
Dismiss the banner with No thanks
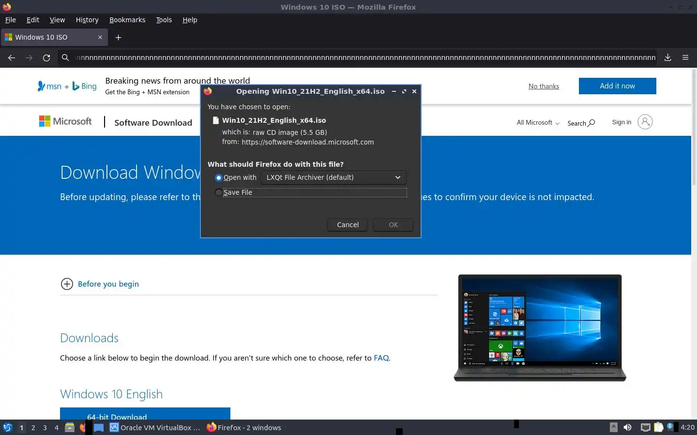(x=544, y=86)
